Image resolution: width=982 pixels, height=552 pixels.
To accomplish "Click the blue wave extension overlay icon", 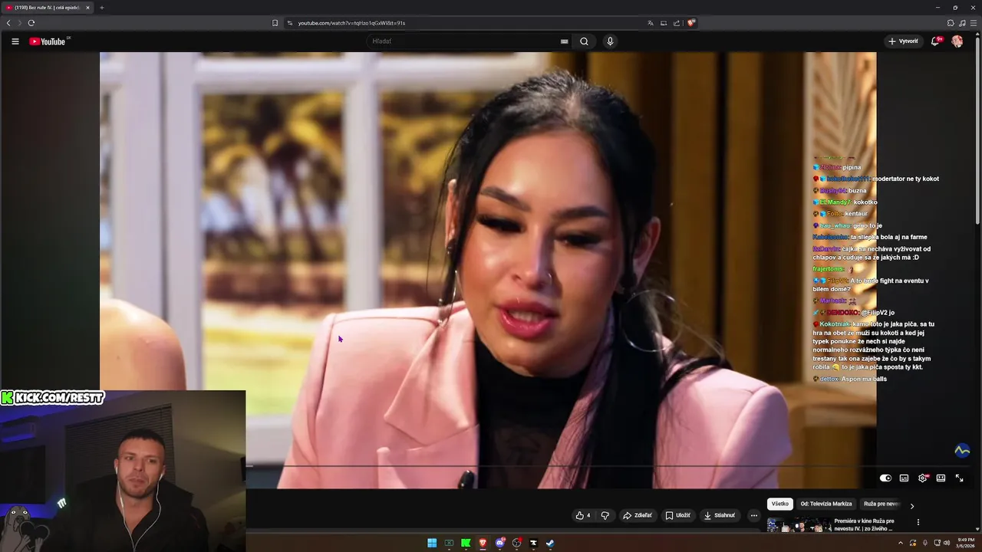I will tap(962, 451).
